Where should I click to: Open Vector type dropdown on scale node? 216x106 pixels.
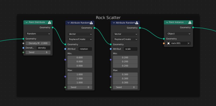[x=125, y=34]
